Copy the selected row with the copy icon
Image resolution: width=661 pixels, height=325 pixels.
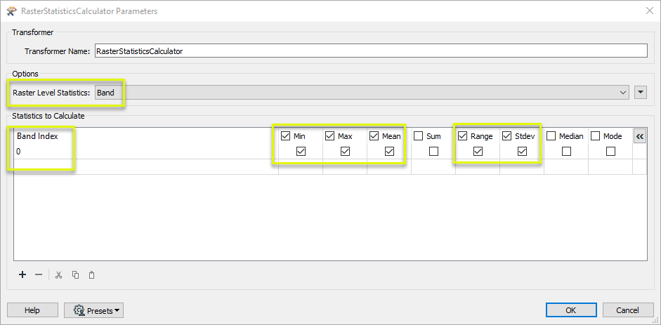point(75,275)
